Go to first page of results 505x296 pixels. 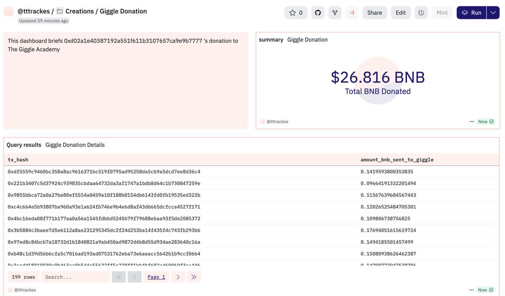tap(119, 277)
